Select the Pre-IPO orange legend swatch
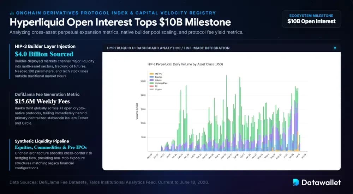353x194 pixels. 151,74
